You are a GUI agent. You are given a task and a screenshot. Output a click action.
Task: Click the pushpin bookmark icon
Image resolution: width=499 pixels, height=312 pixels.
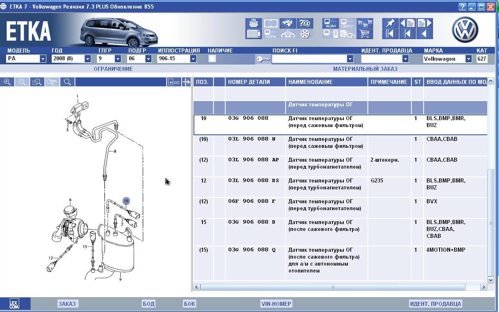(390, 23)
